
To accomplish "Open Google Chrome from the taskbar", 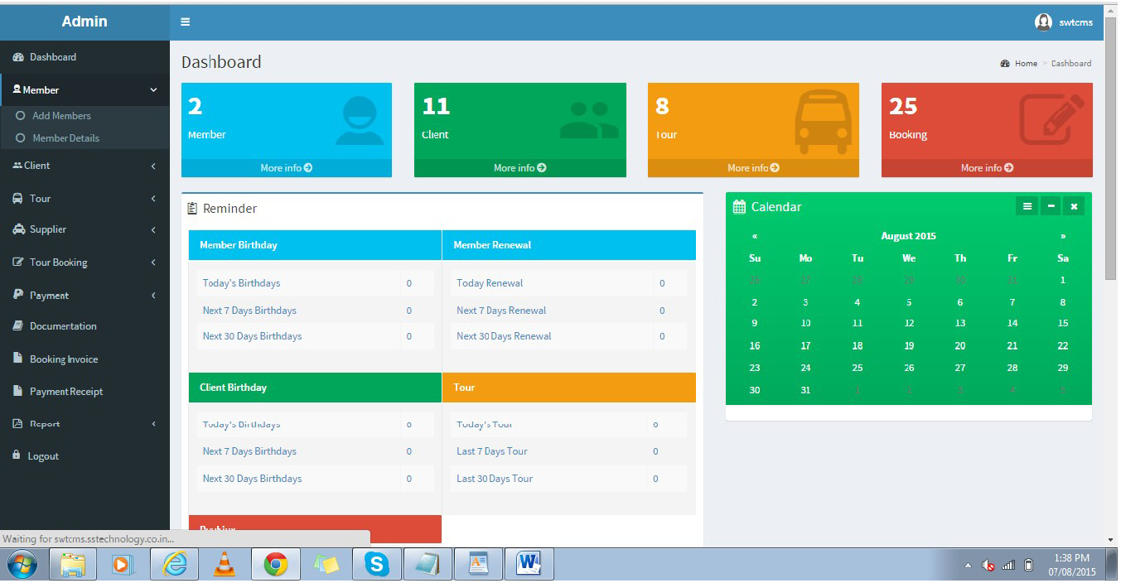I will [275, 565].
